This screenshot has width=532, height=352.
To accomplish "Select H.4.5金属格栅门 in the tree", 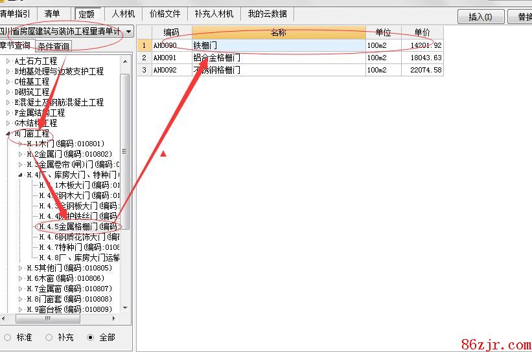I will click(78, 226).
